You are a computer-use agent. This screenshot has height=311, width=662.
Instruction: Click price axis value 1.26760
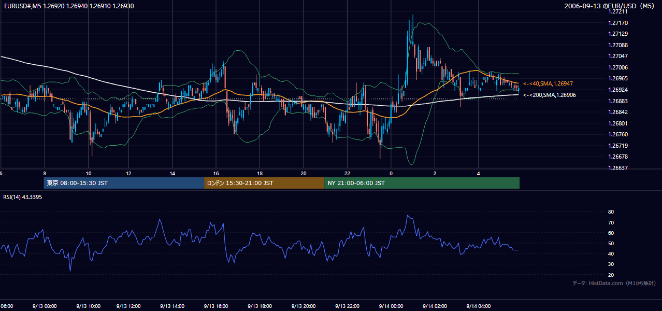(618, 134)
